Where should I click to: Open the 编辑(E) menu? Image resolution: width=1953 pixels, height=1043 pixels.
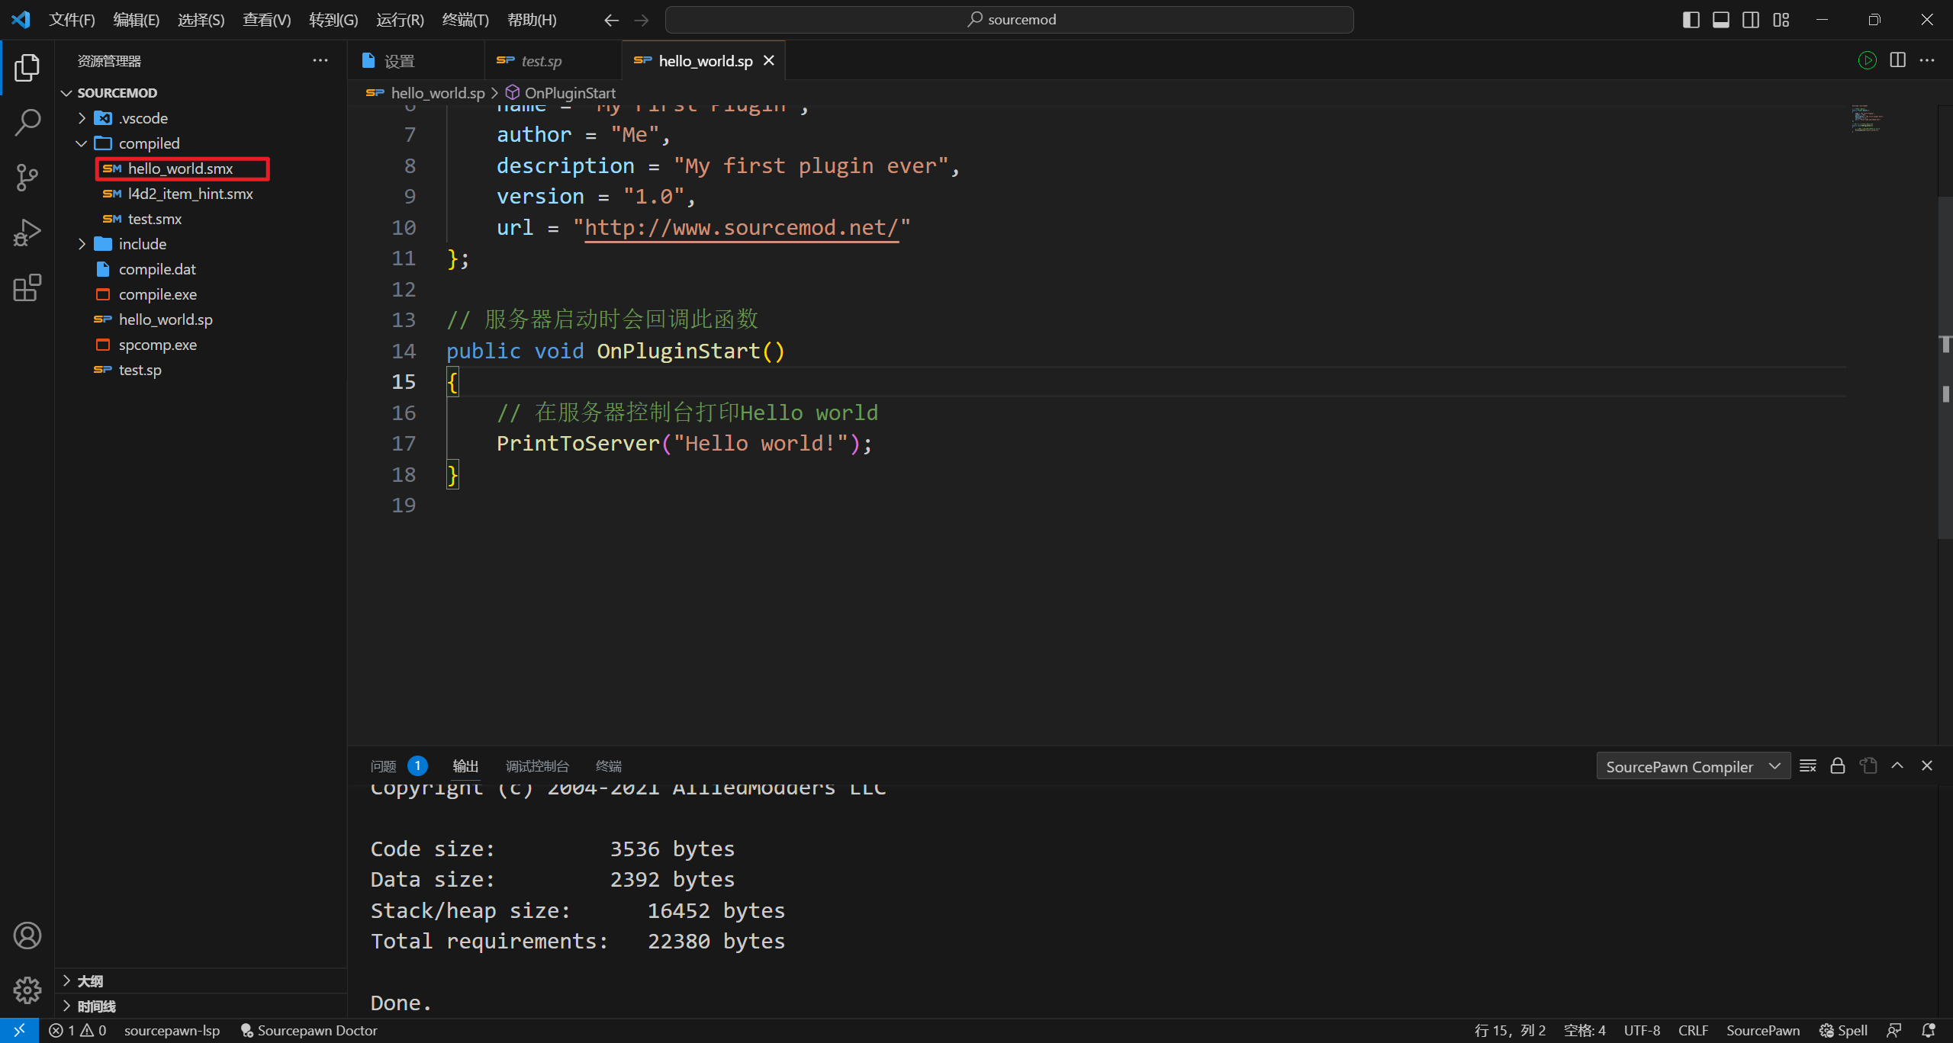tap(137, 20)
